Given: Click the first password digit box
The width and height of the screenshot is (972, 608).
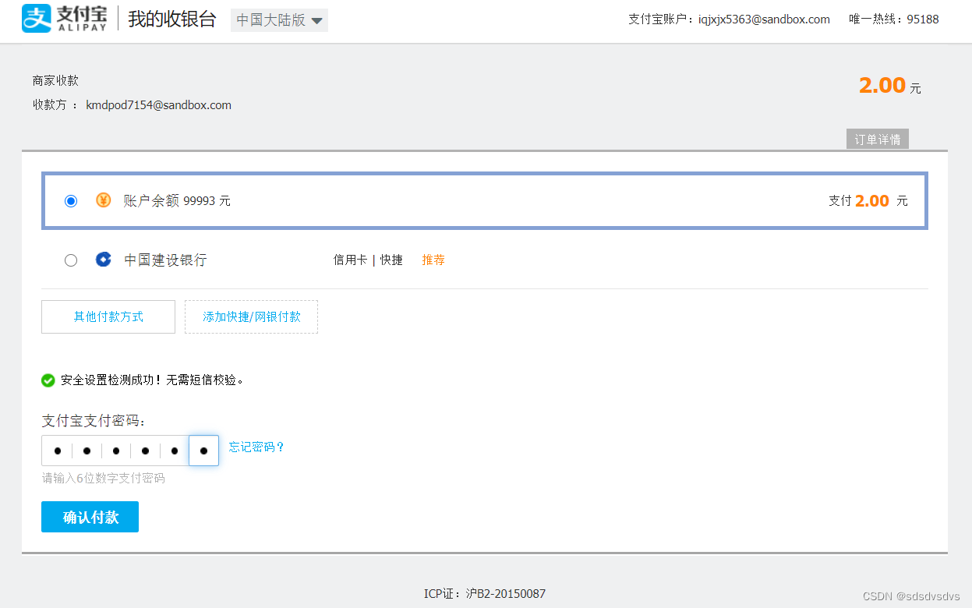Looking at the screenshot, I should pyautogui.click(x=57, y=451).
